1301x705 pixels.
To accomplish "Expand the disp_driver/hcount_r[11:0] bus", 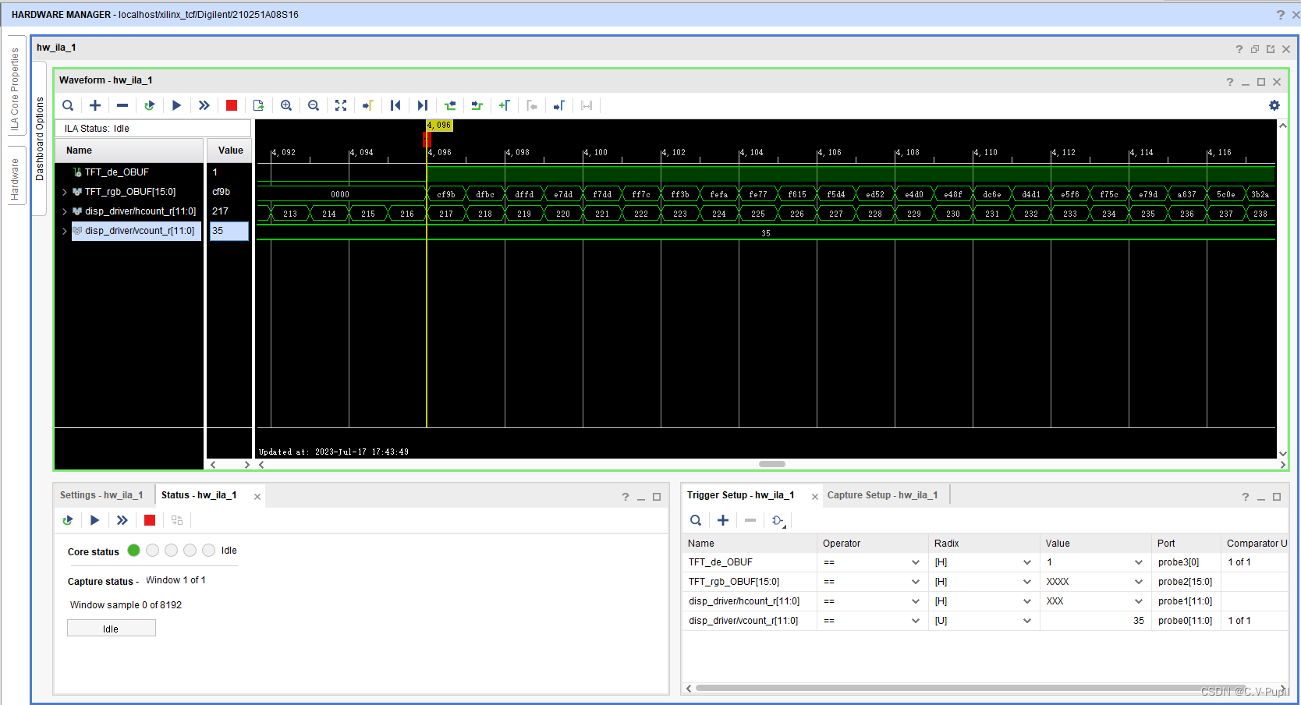I will 64,211.
